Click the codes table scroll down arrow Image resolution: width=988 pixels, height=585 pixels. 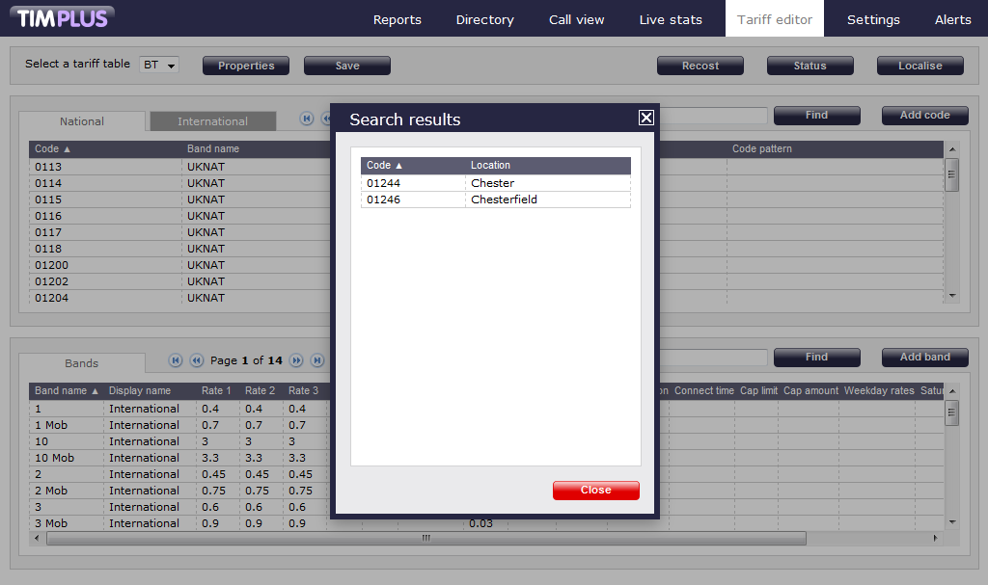(952, 295)
